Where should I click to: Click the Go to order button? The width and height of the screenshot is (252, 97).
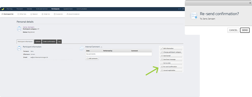(171, 63)
